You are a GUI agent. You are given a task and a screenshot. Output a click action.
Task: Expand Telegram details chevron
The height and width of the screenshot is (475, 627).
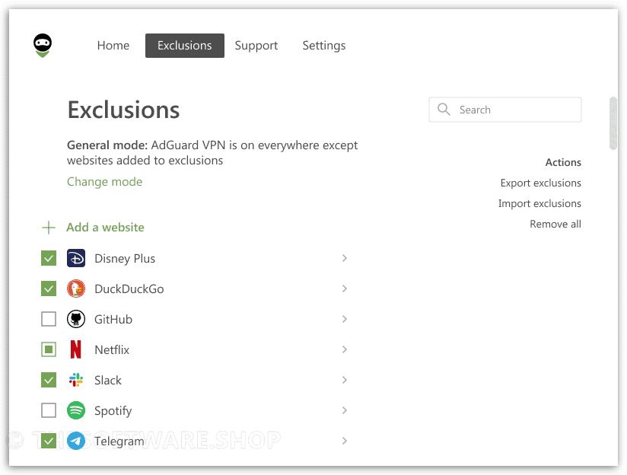click(x=344, y=441)
